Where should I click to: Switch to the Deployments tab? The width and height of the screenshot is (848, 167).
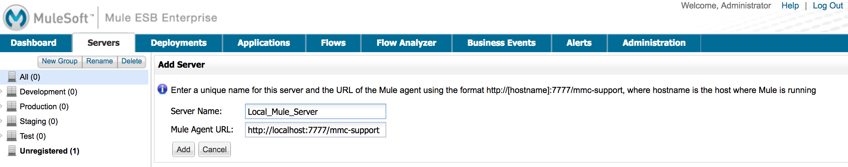click(x=179, y=43)
